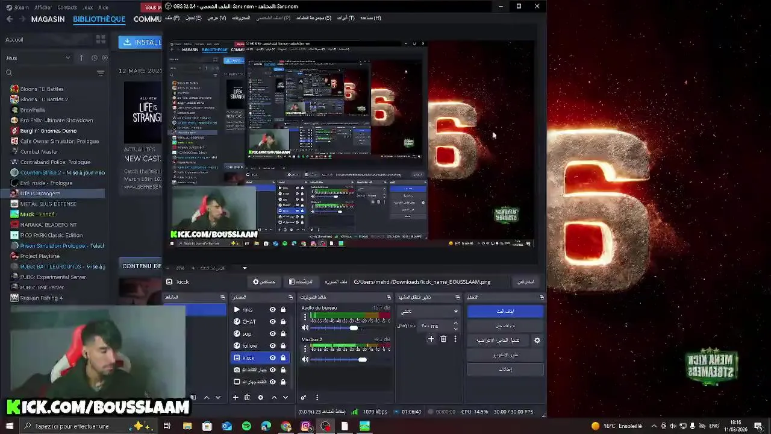Open Windows Start menu
771x434 pixels.
click(x=9, y=426)
